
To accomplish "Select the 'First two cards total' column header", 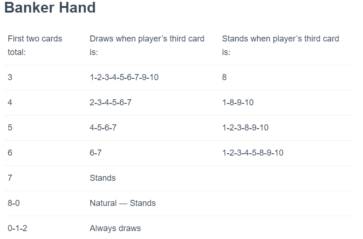I will (35, 45).
